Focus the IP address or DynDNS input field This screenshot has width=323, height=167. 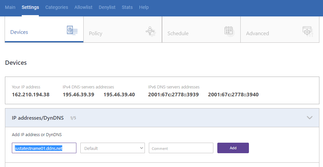(x=44, y=148)
